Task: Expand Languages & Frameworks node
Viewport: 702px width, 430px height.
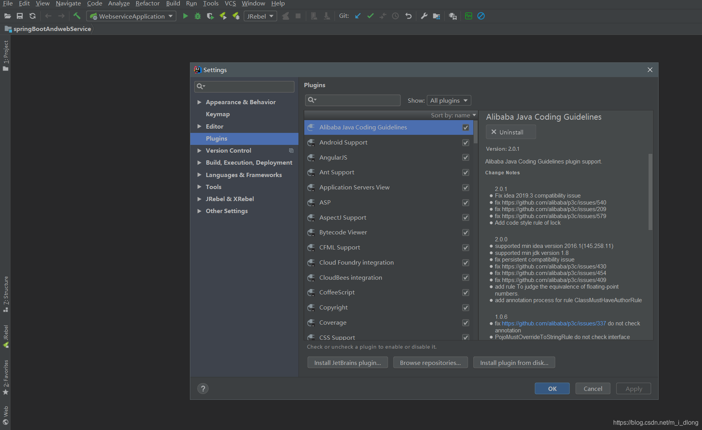Action: (199, 175)
